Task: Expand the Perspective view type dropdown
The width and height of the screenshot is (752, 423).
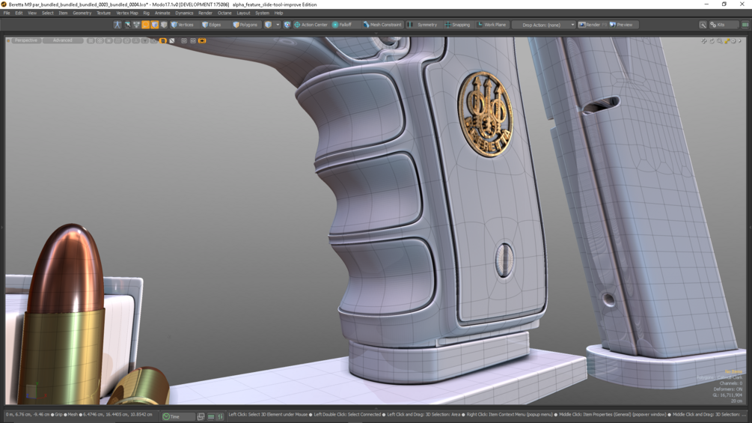Action: [26, 40]
